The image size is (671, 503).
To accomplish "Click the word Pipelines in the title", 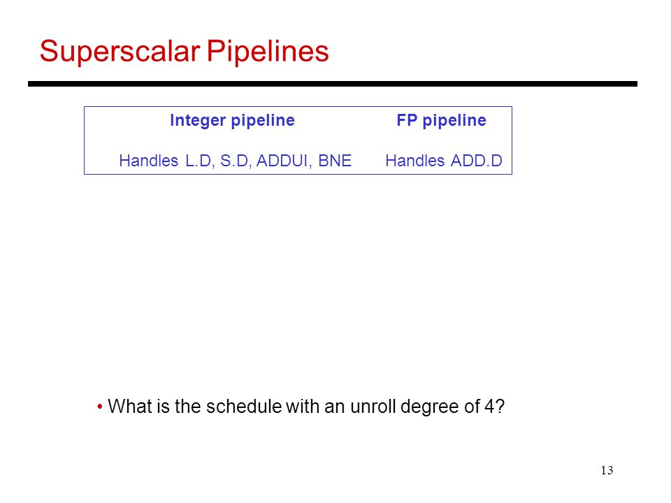I will pos(268,52).
